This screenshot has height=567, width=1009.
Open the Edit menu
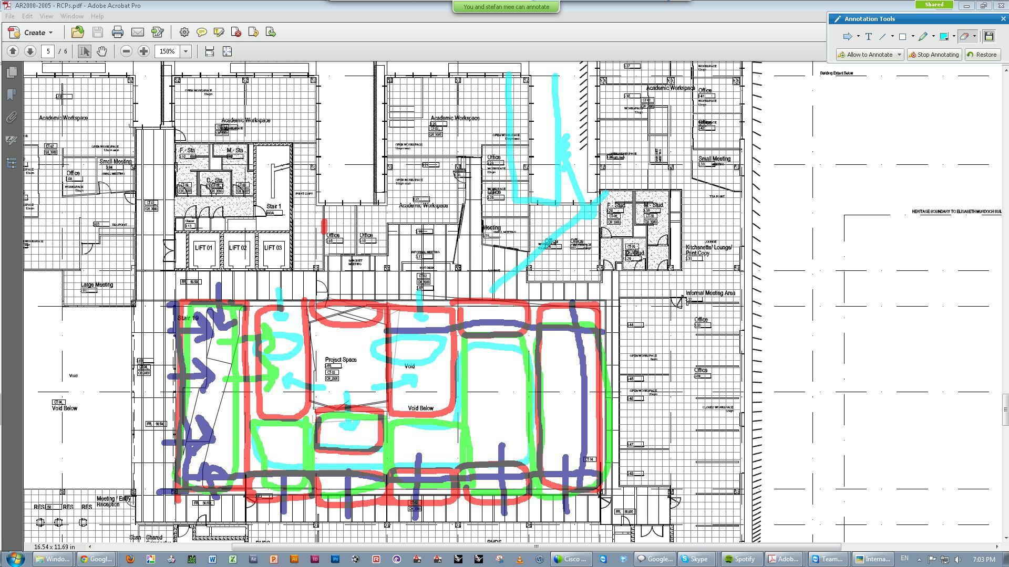27,16
